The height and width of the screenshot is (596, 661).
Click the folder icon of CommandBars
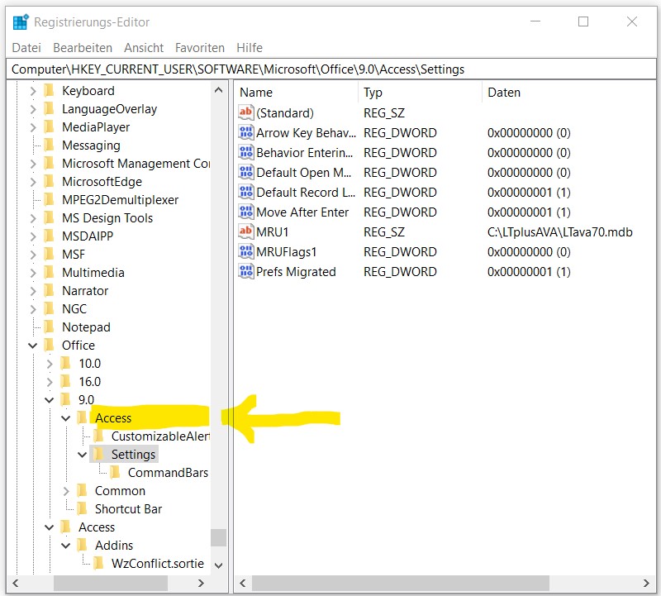point(115,472)
